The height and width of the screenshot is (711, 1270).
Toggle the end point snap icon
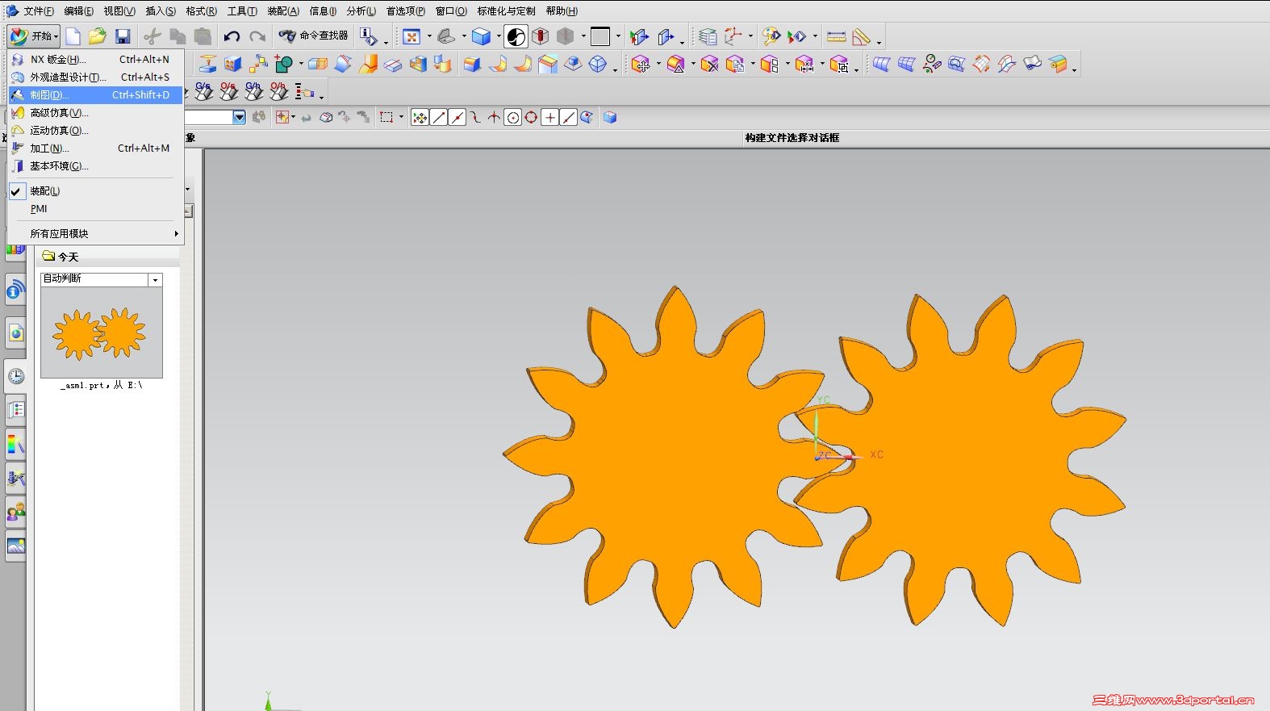click(439, 118)
